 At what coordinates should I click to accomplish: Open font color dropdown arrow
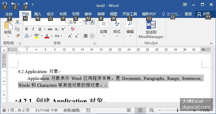click(52, 36)
